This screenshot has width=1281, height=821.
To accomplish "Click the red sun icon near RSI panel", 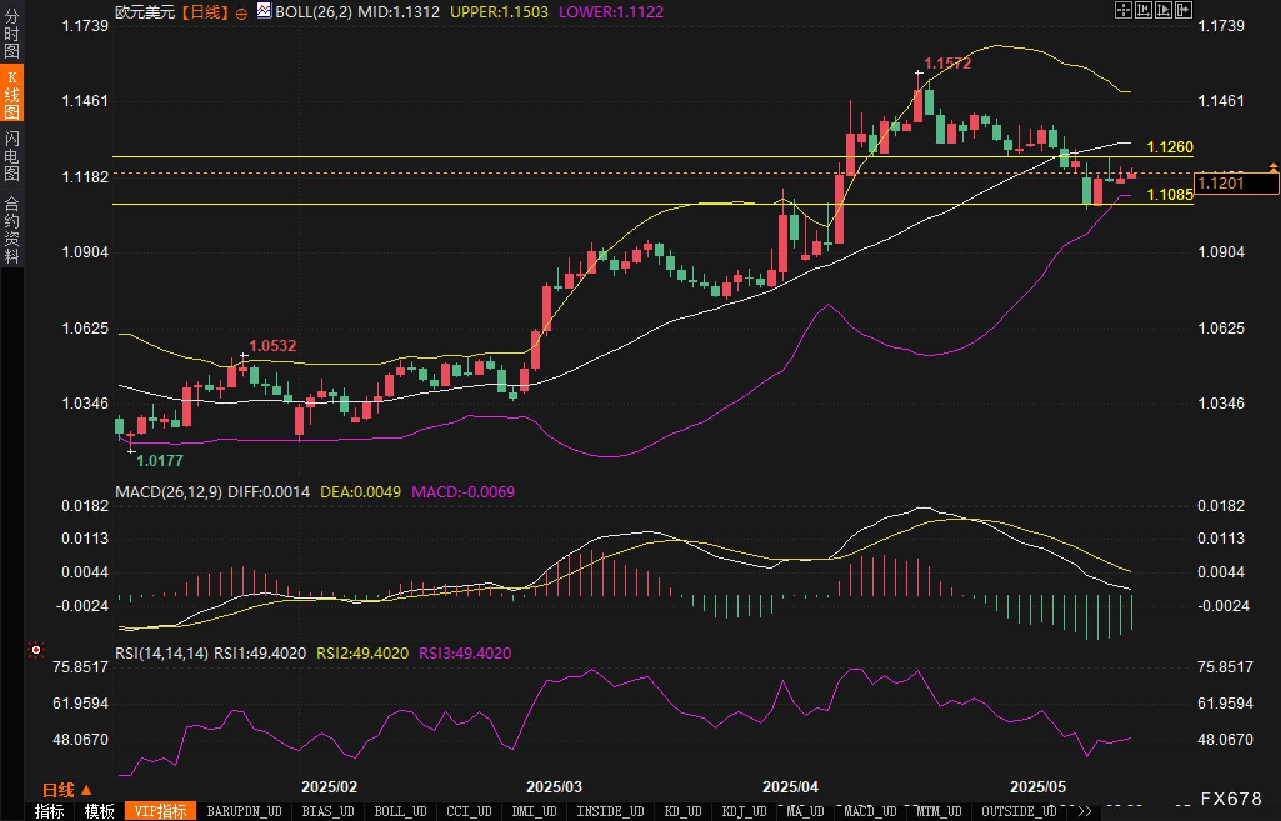I will click(36, 650).
